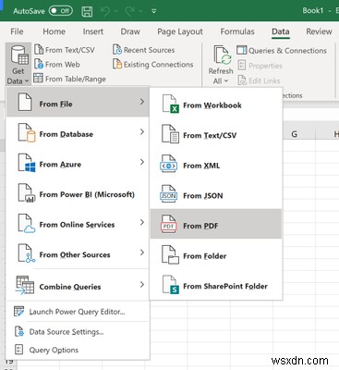The image size is (339, 370).
Task: Click the From Azure chevron arrow
Action: pos(142,162)
